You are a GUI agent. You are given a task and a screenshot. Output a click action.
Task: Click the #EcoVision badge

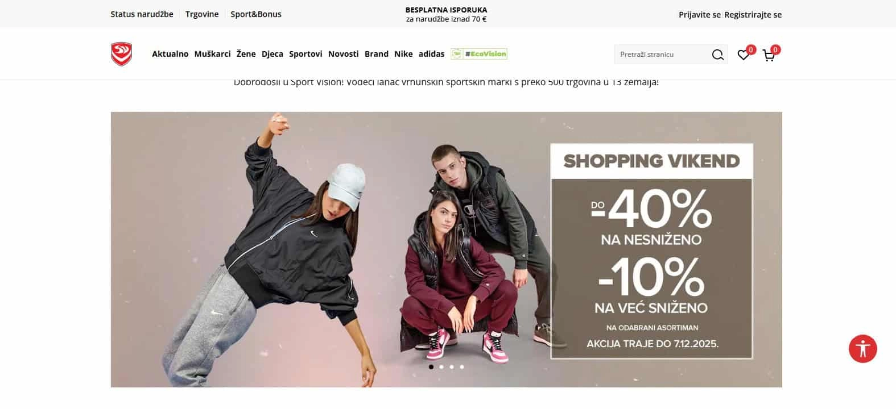tap(478, 54)
